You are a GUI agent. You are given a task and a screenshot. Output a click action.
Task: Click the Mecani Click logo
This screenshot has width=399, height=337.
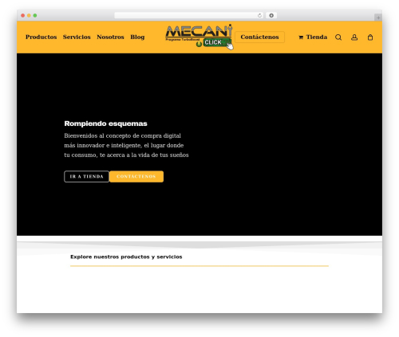199,37
